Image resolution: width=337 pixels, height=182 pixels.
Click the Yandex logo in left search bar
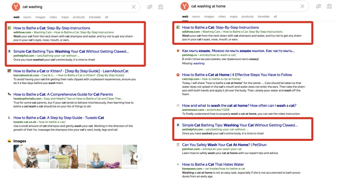16,7
